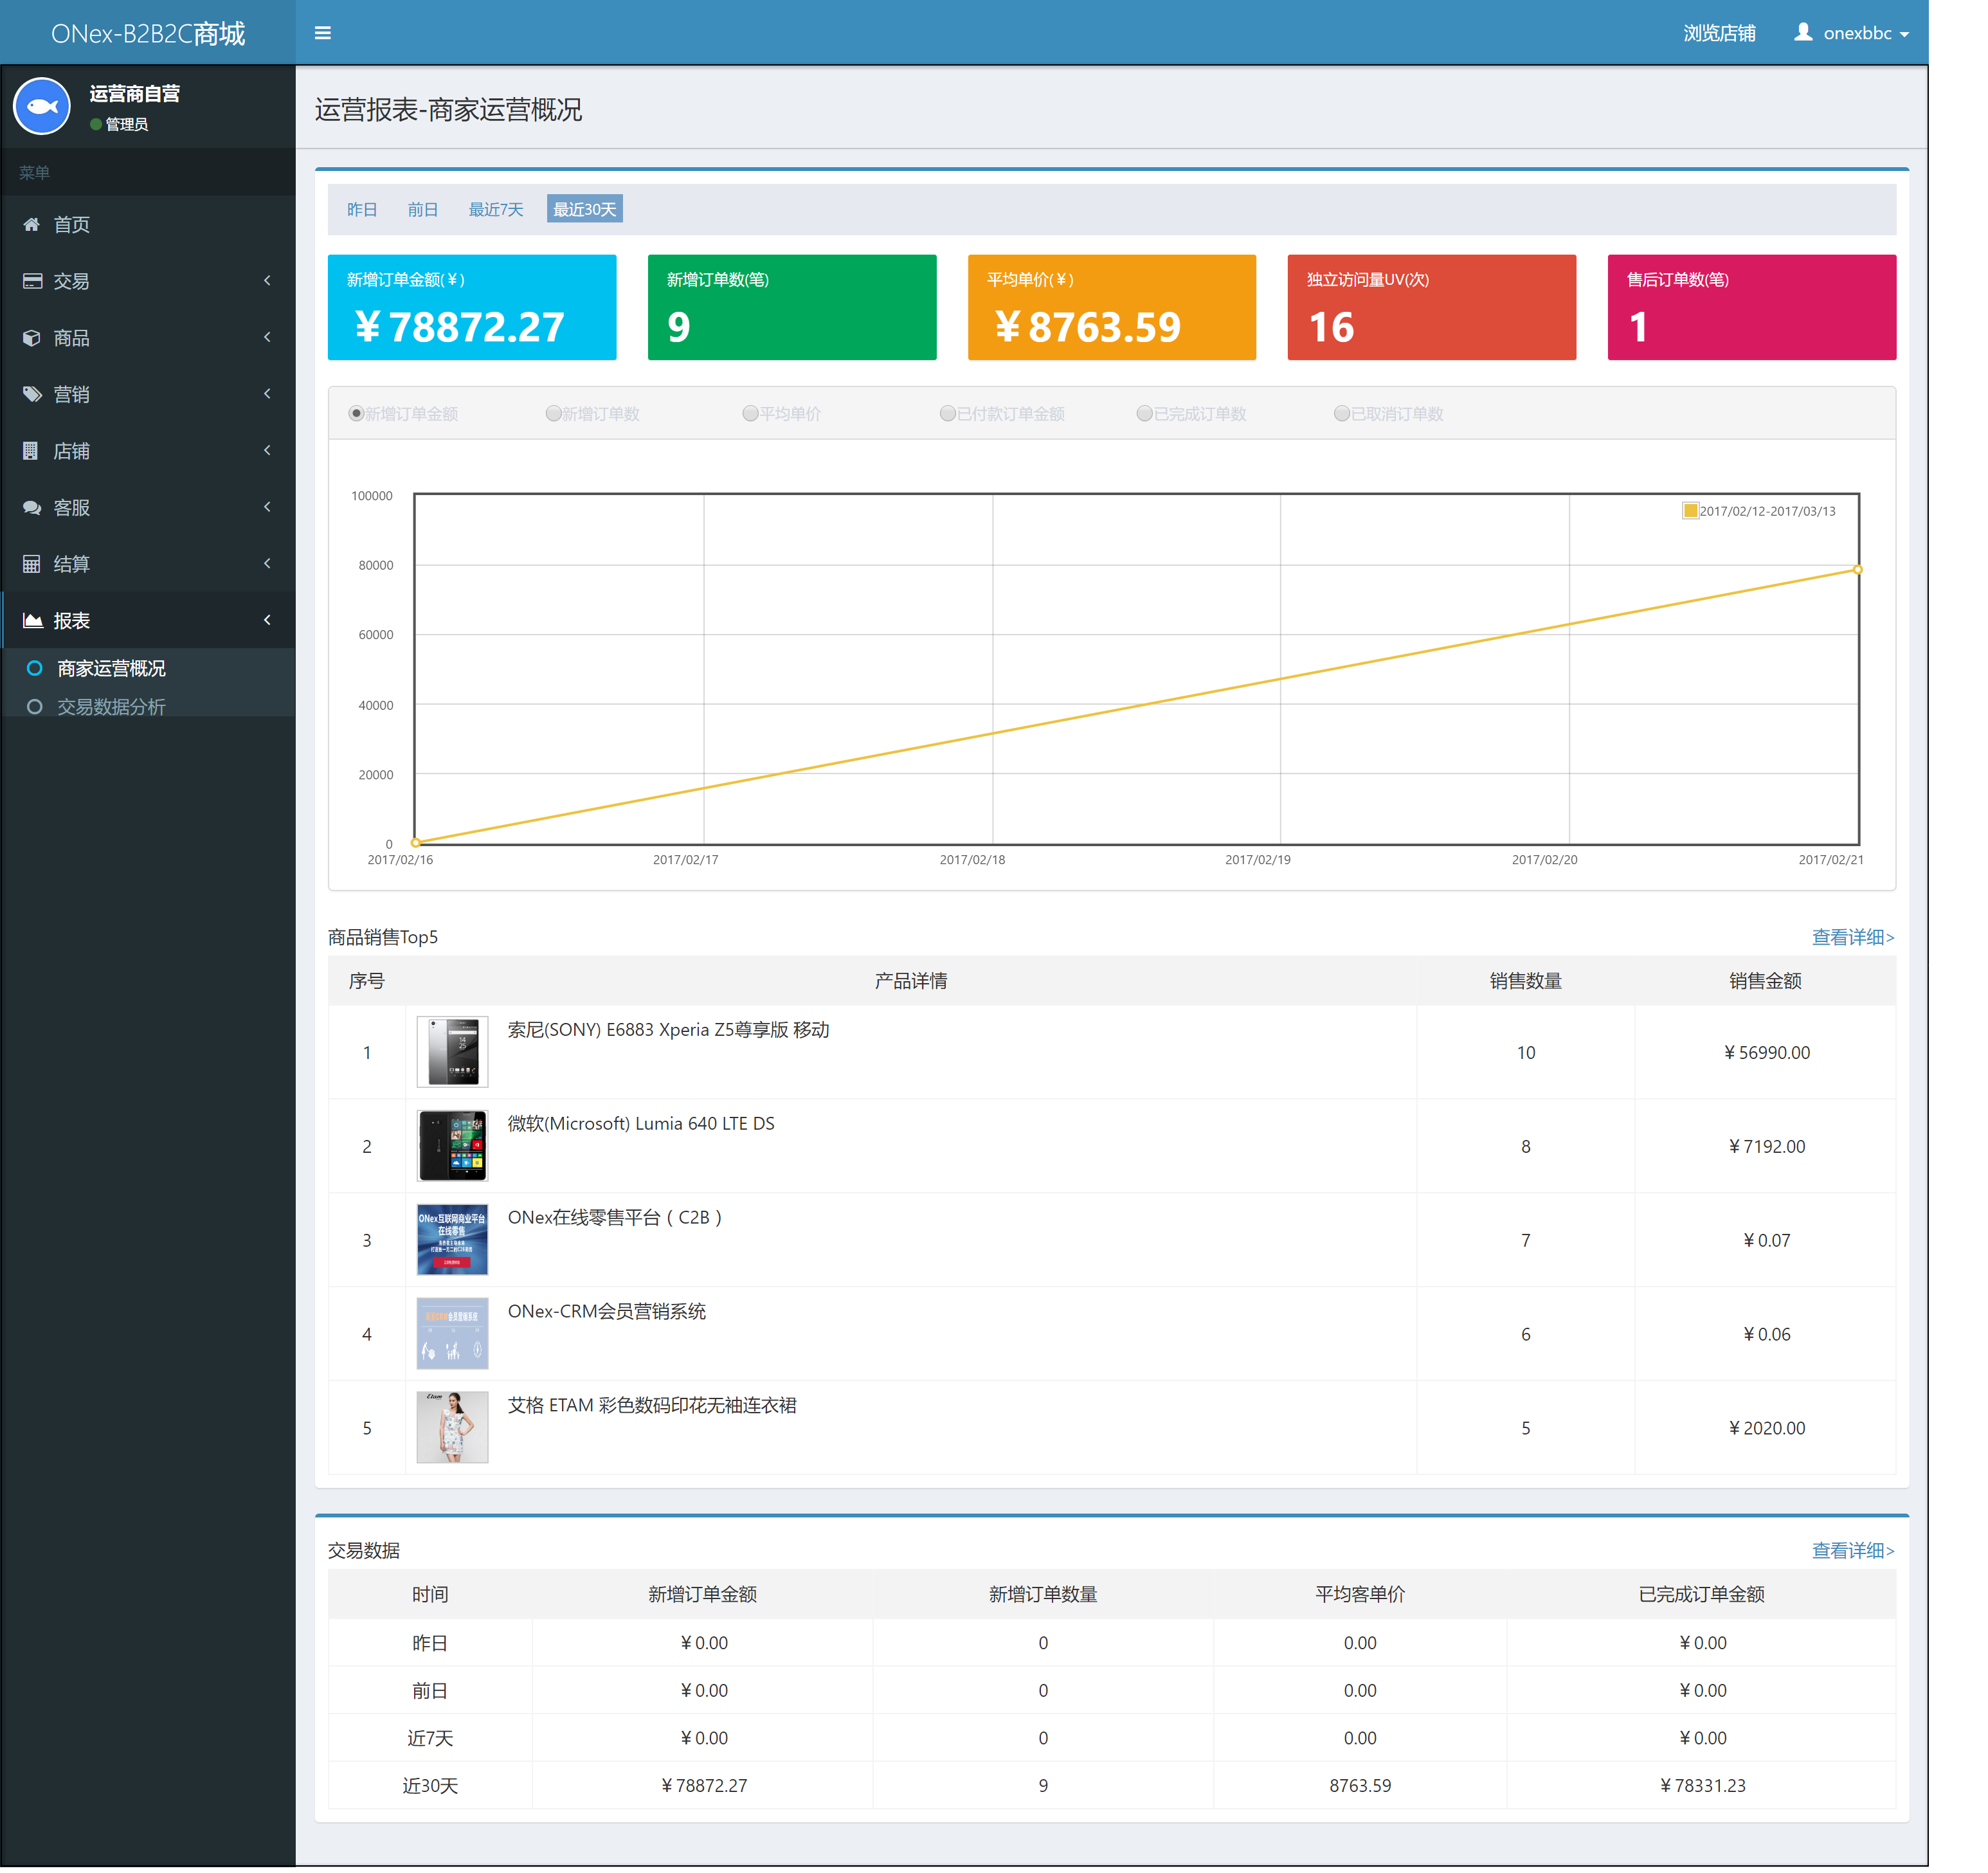The image size is (1988, 1873).
Task: Click the area chart icon for 报表
Action: [32, 621]
